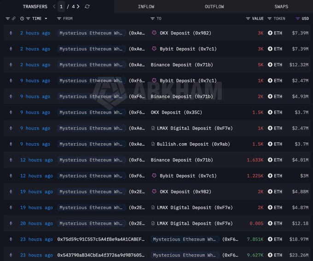Open filter icon on FROM column

59,18
